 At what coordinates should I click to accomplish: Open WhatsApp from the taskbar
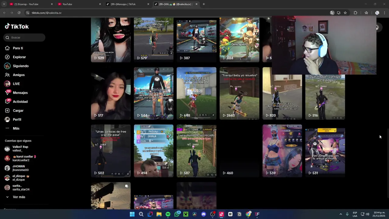[177, 214]
